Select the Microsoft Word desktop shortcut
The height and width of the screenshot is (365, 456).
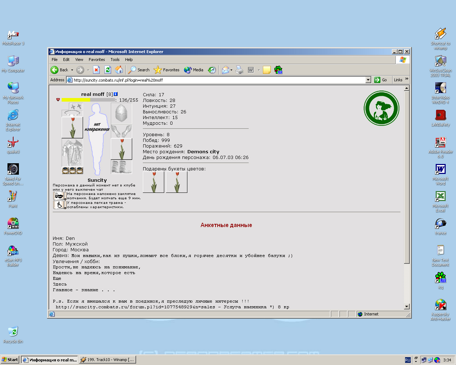pyautogui.click(x=441, y=174)
